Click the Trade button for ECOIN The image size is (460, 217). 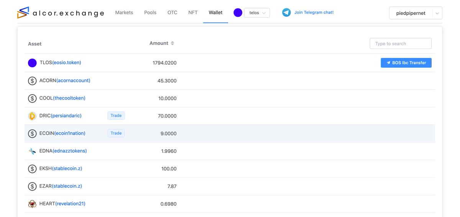coord(116,133)
